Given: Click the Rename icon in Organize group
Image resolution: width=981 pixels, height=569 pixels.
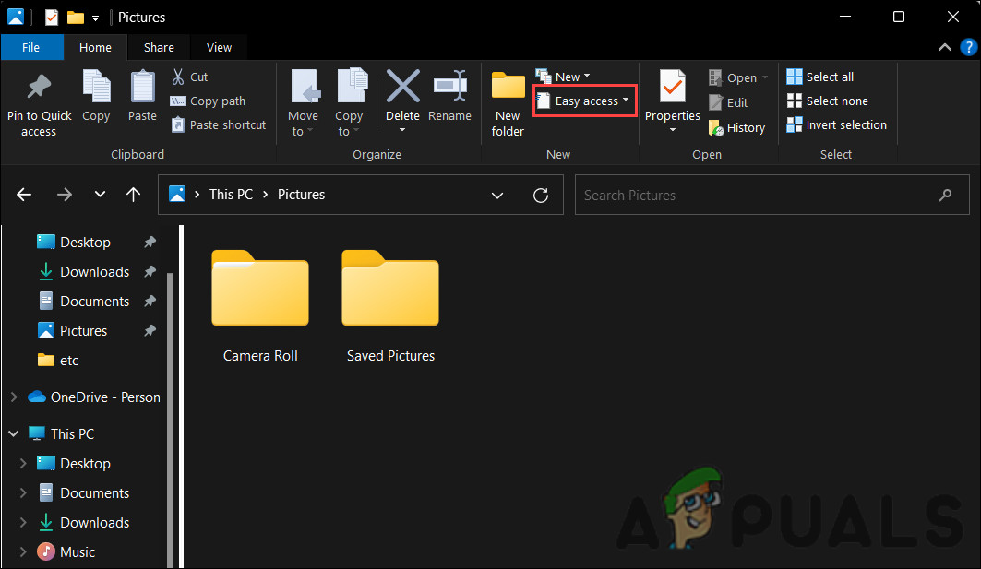Looking at the screenshot, I should coord(449,87).
